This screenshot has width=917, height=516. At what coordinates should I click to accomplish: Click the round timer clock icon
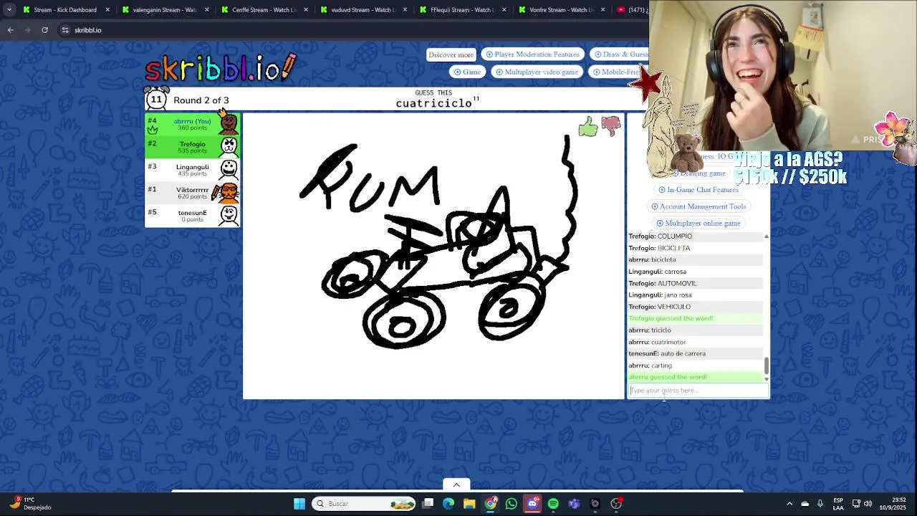tap(156, 100)
